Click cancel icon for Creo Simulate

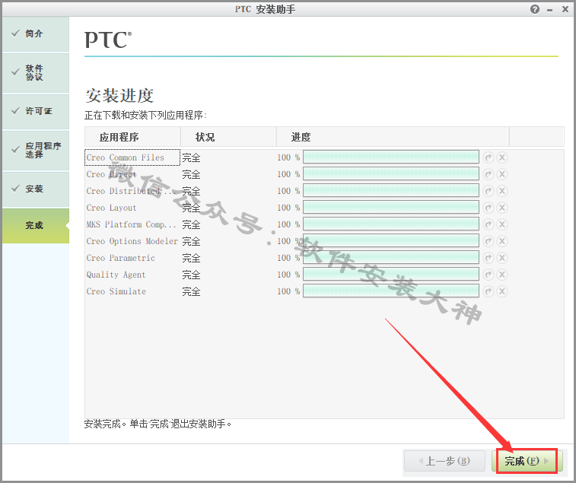tap(502, 291)
